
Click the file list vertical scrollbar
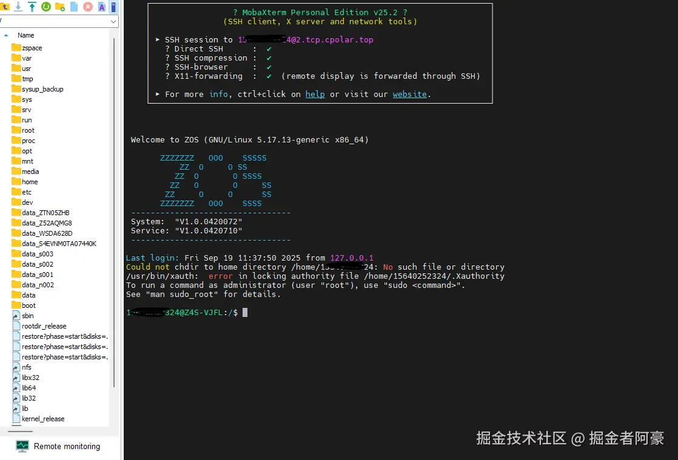coord(114,213)
